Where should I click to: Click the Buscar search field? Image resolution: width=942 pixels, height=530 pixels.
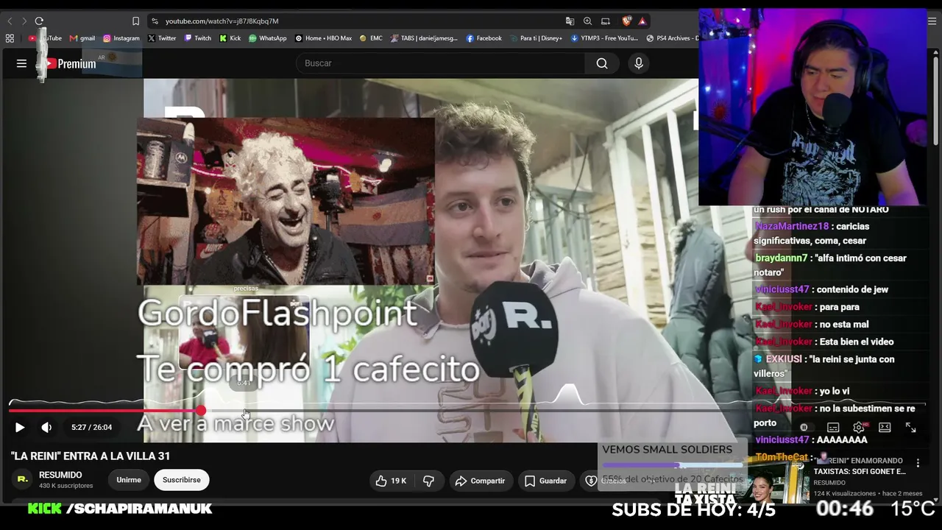(440, 63)
